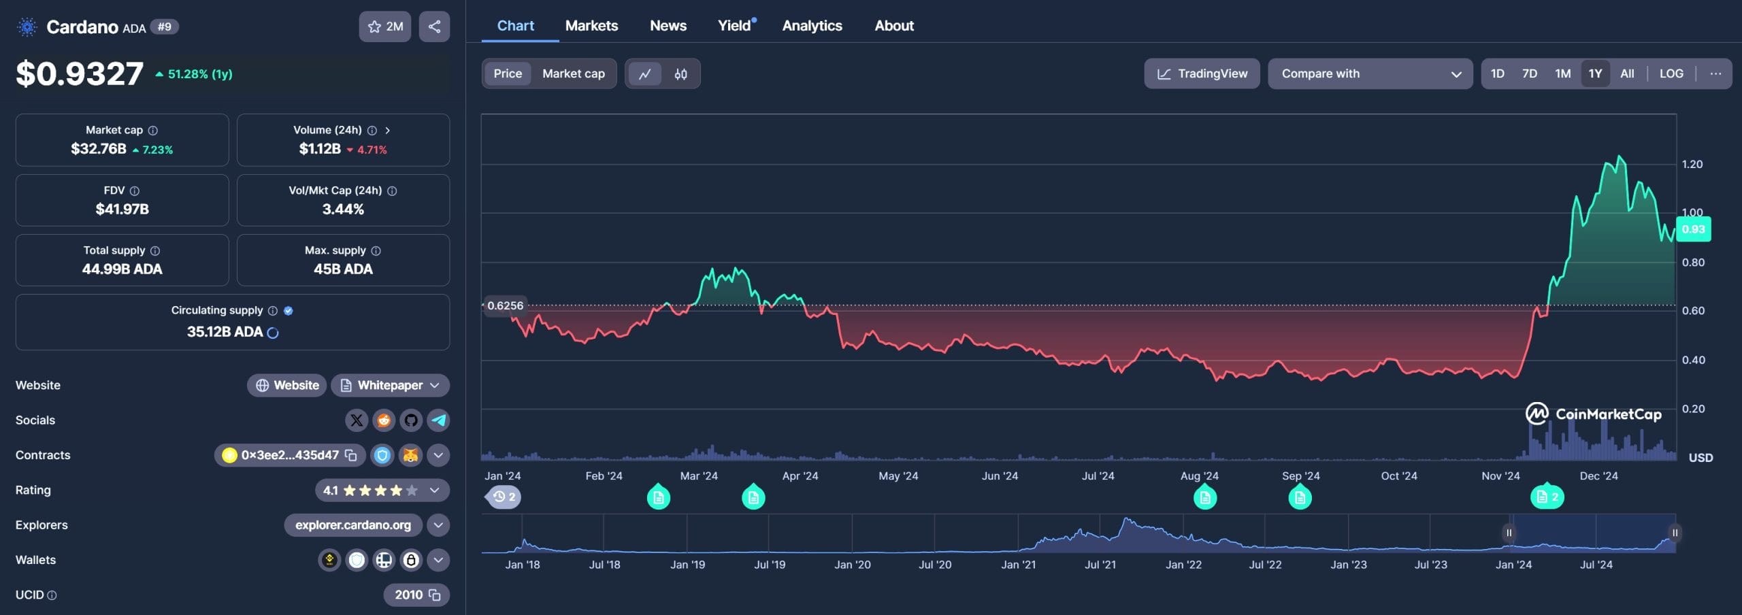Viewport: 1742px width, 615px height.
Task: Expand more contracts chevron
Action: tap(438, 455)
